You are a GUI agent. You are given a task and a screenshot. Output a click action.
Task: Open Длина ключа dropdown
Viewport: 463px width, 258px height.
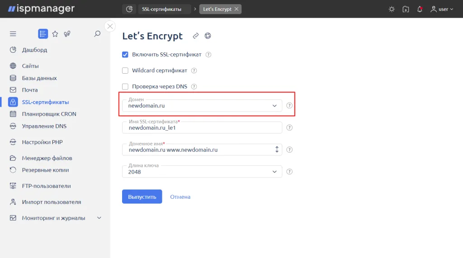pos(202,172)
